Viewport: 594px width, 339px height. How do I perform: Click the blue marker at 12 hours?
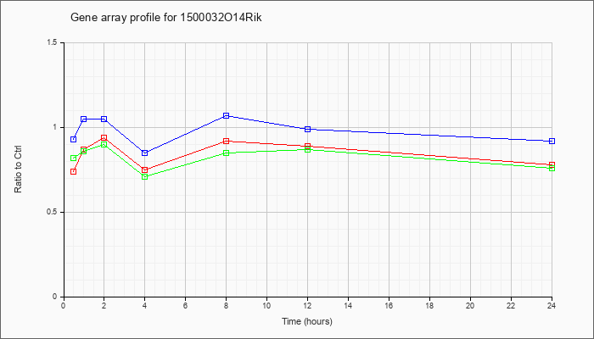(307, 129)
